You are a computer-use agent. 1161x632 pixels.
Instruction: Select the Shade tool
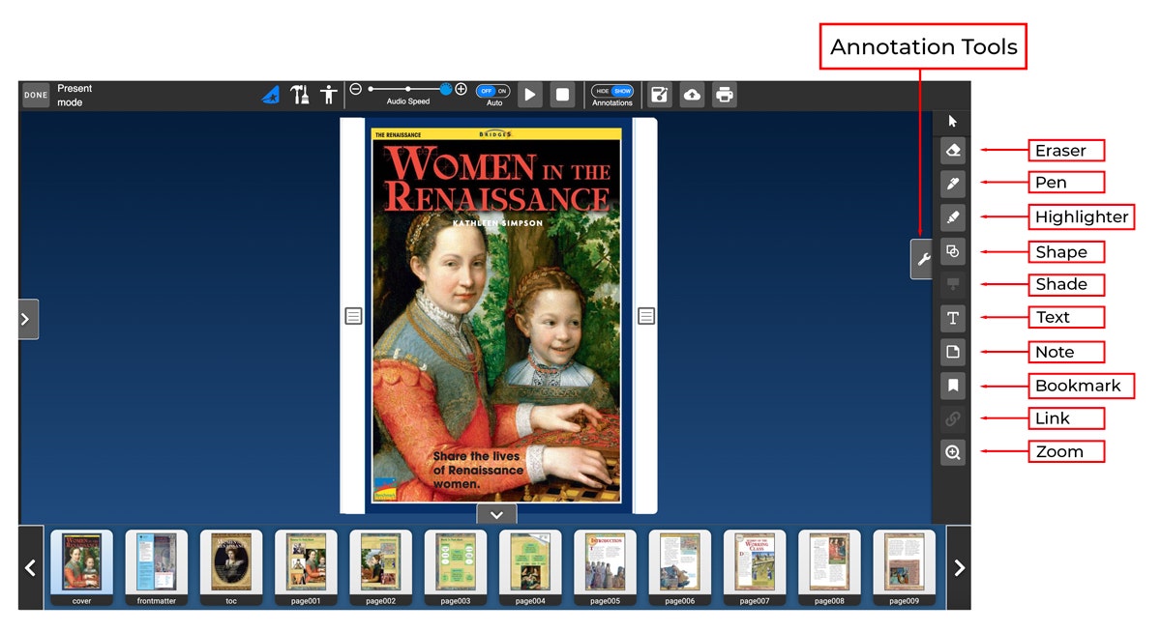pyautogui.click(x=953, y=284)
